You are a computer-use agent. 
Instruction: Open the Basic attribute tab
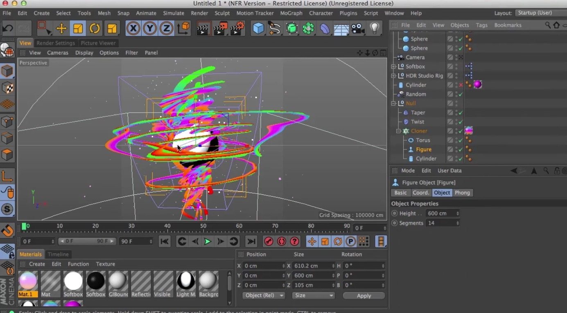click(400, 193)
